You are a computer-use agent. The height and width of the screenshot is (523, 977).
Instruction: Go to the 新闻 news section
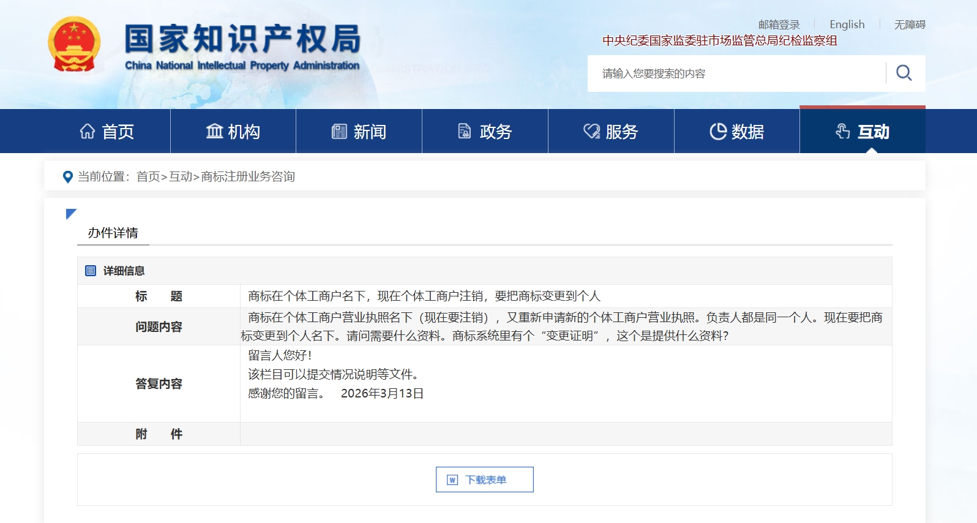coord(359,132)
